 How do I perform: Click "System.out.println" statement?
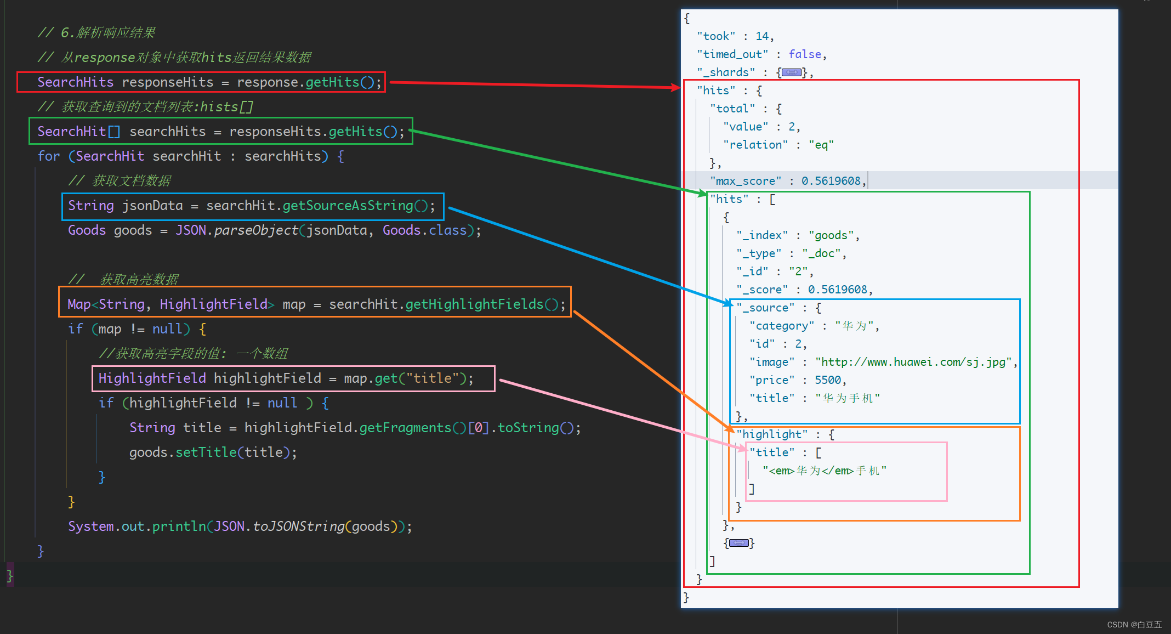(137, 527)
